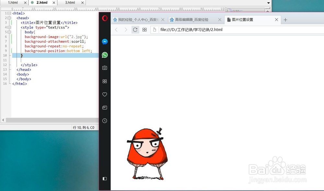Open browsing history clock icon

pos(105,121)
